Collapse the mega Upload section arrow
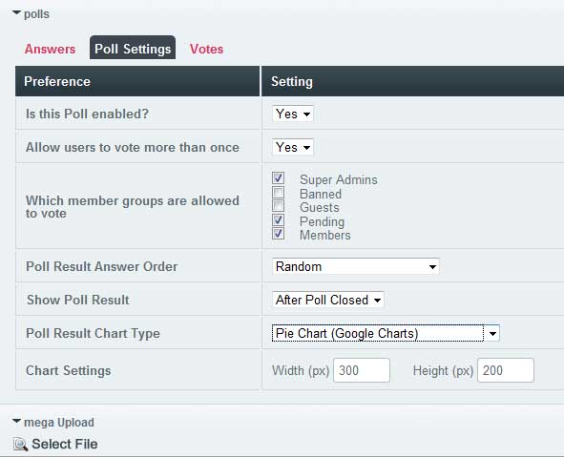564x458 pixels. (16, 421)
